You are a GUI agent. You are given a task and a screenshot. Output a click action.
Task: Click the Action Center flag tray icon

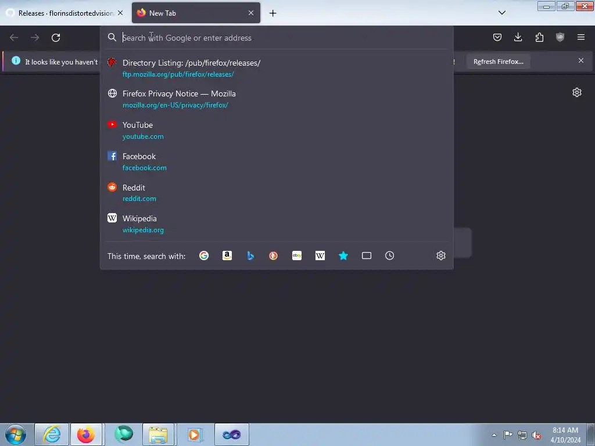(x=508, y=435)
